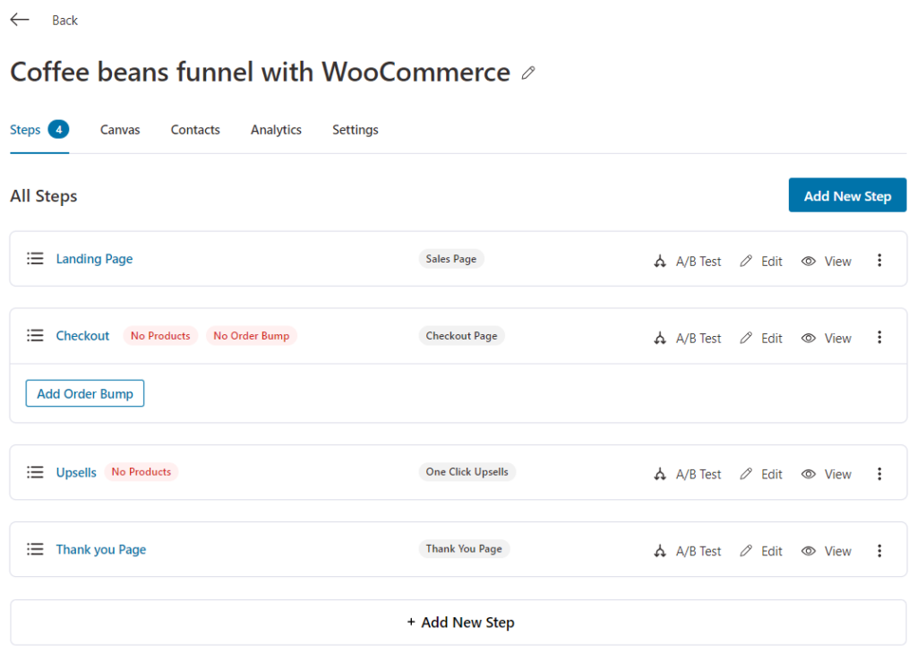
Task: Click Edit label for Upsells
Action: [x=771, y=475]
